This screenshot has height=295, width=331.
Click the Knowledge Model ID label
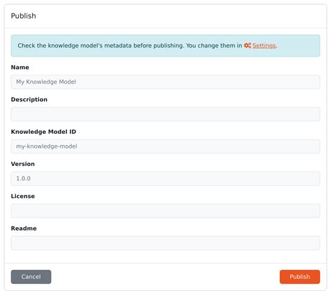[x=43, y=132]
